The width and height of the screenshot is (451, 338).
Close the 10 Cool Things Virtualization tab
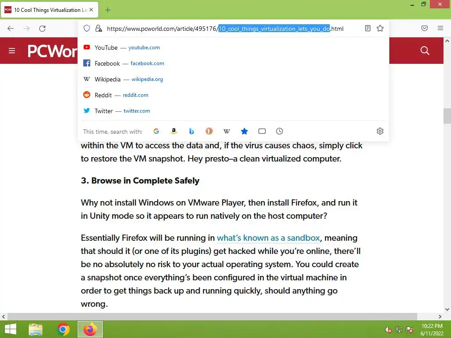tap(91, 10)
